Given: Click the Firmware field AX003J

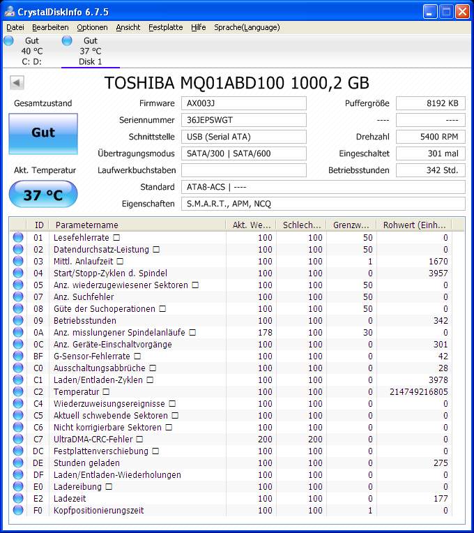Looking at the screenshot, I should [244, 103].
